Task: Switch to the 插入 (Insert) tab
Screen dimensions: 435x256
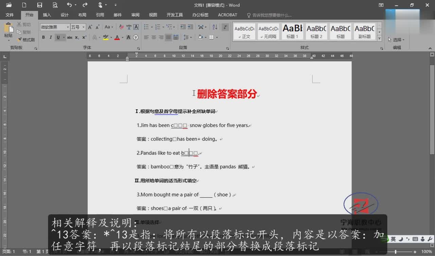Action: pos(47,15)
